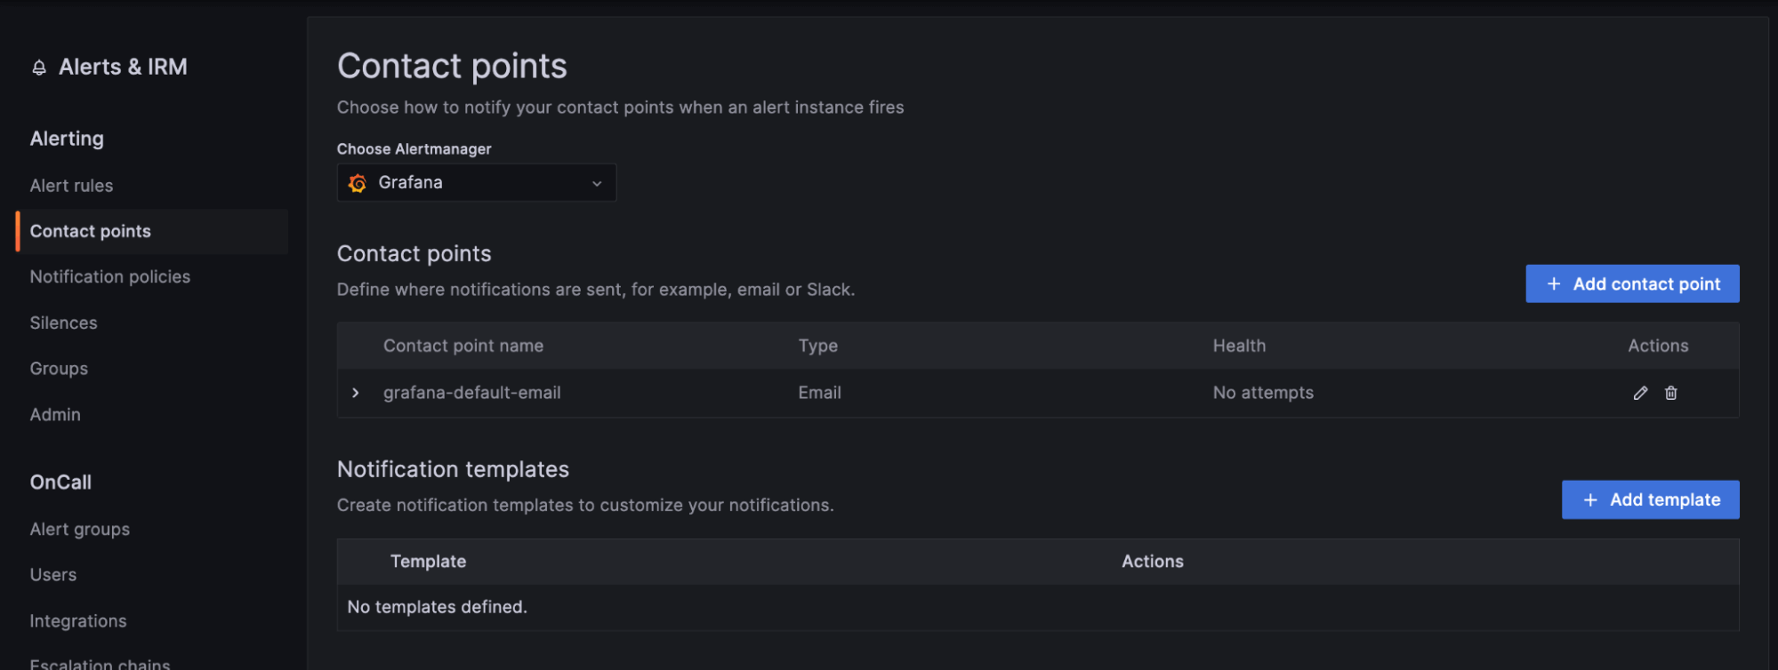Viewport: 1778px width, 670px height.
Task: Open the Silences page
Action: coord(64,323)
